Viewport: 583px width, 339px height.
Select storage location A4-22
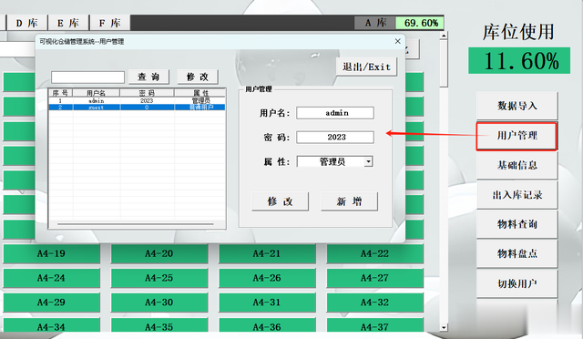pyautogui.click(x=374, y=253)
